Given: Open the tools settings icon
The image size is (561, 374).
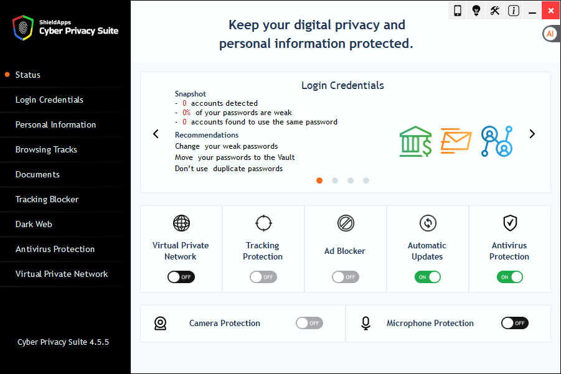Looking at the screenshot, I should click(495, 11).
